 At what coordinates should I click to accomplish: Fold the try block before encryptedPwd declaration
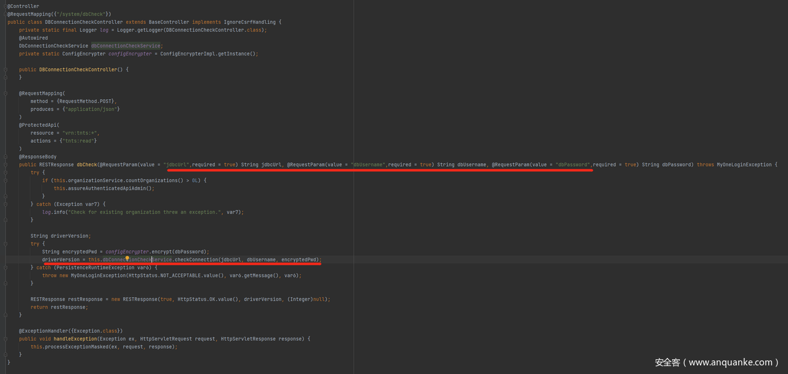[5, 244]
